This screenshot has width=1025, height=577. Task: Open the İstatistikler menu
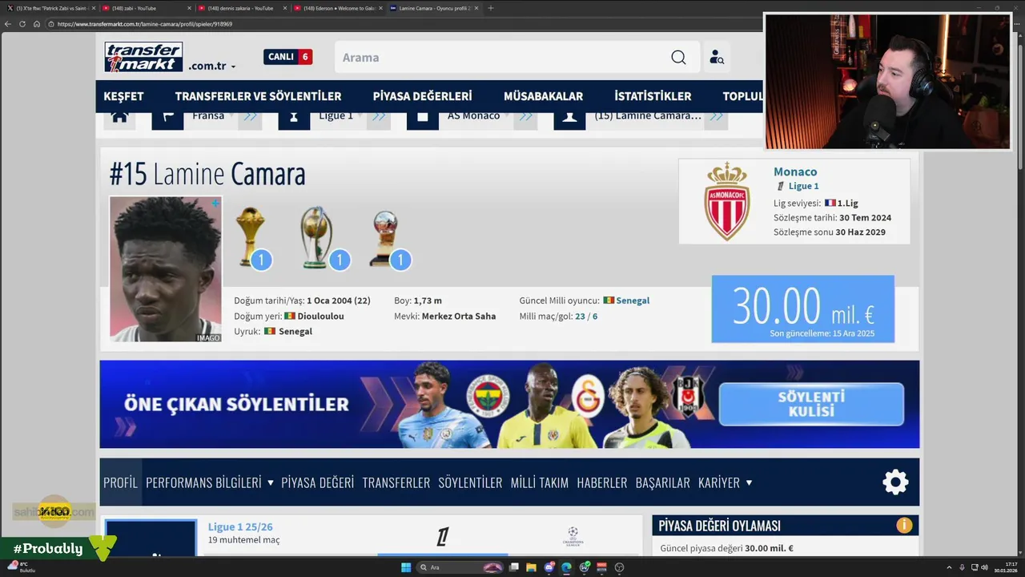[x=653, y=96]
